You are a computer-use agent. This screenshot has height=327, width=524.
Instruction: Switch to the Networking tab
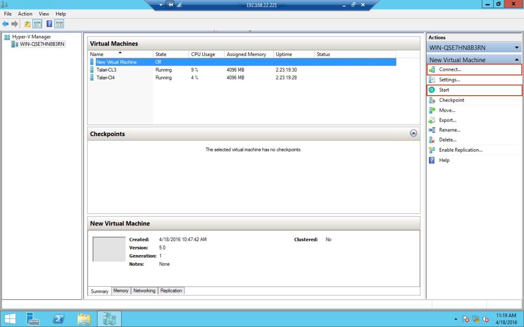point(144,290)
